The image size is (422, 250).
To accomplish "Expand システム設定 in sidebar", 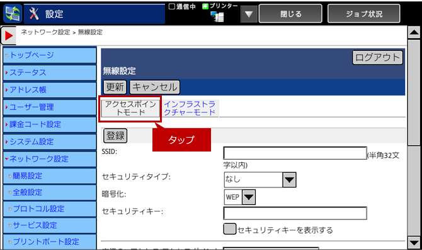I will click(50, 141).
